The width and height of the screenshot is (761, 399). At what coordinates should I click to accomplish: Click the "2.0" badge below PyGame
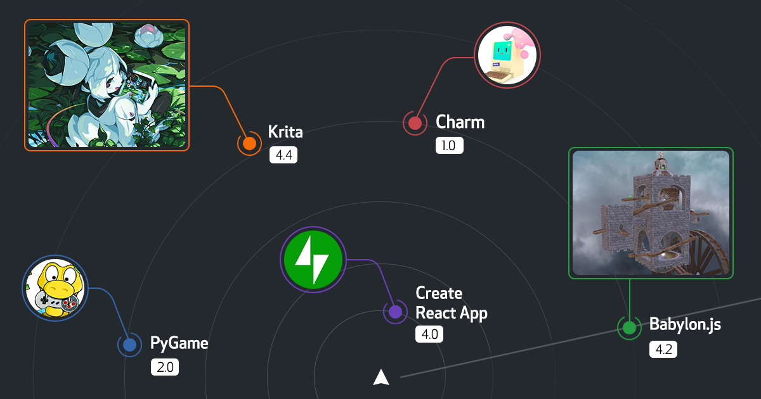click(x=165, y=366)
